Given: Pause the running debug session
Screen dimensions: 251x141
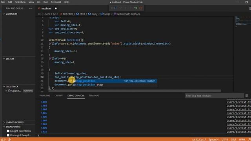Looking at the screenshot, I should (115, 8).
